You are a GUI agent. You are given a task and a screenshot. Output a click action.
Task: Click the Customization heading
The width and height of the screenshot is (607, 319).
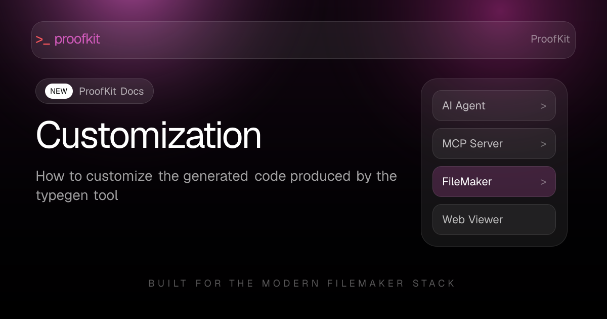pos(149,135)
